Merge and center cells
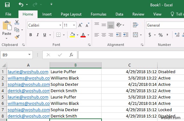The image size is (184, 121). pos(135,35)
